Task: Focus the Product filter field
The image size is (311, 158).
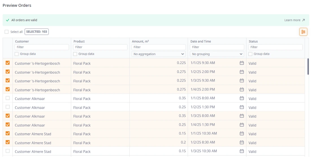Action: point(100,47)
